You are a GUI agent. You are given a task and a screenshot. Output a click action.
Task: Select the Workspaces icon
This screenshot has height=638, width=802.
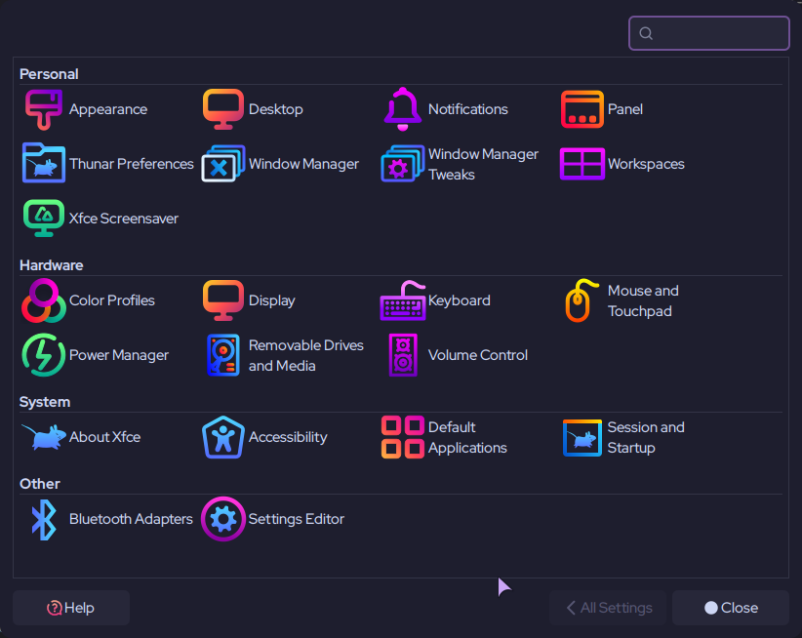click(x=582, y=164)
